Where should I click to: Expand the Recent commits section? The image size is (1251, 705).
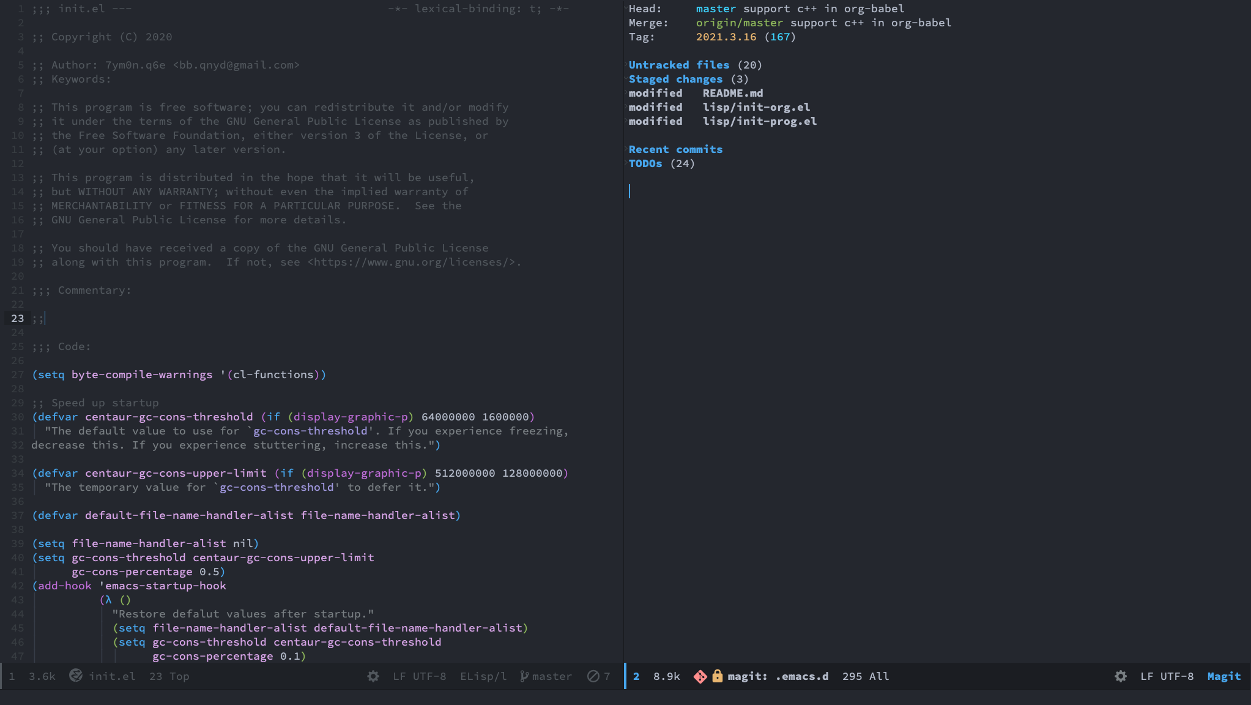click(675, 149)
